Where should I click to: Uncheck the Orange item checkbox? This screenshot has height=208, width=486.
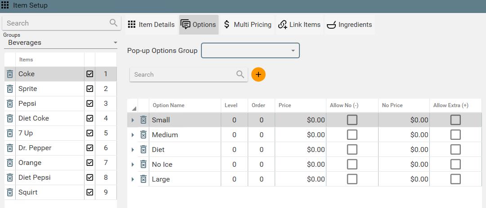[90, 163]
